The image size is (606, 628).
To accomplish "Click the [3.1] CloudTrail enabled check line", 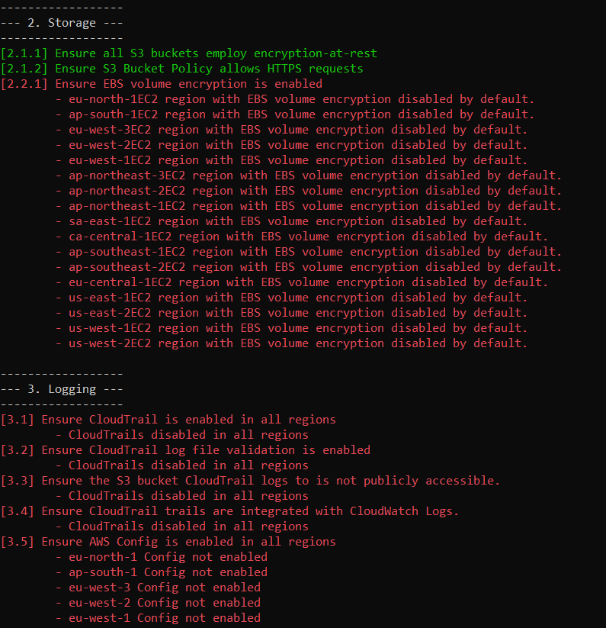I will point(168,420).
